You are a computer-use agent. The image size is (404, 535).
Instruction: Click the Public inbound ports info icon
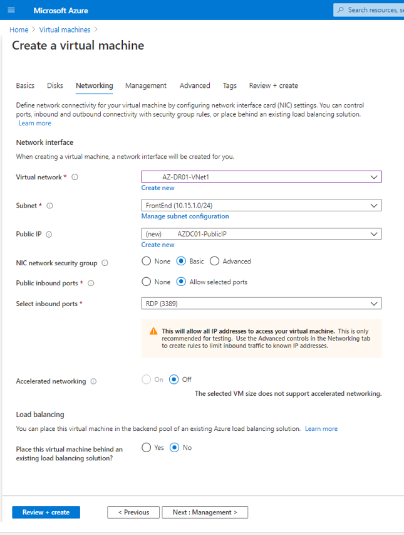(91, 283)
